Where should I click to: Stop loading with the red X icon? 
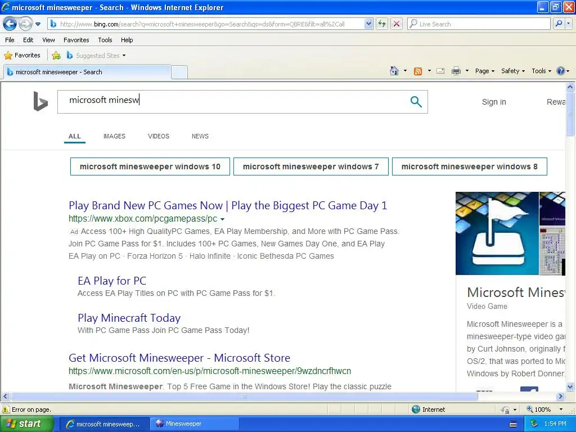point(397,24)
